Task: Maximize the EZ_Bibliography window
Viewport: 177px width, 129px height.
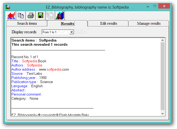Action: click(155, 6)
